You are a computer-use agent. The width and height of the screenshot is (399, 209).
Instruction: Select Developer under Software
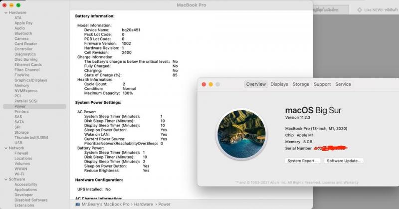23,195
